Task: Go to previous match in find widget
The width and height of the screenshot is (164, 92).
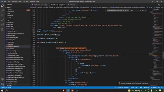Action: coord(138,10)
